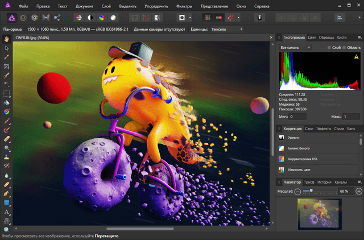Select the Move tool arrow

click(x=6, y=48)
